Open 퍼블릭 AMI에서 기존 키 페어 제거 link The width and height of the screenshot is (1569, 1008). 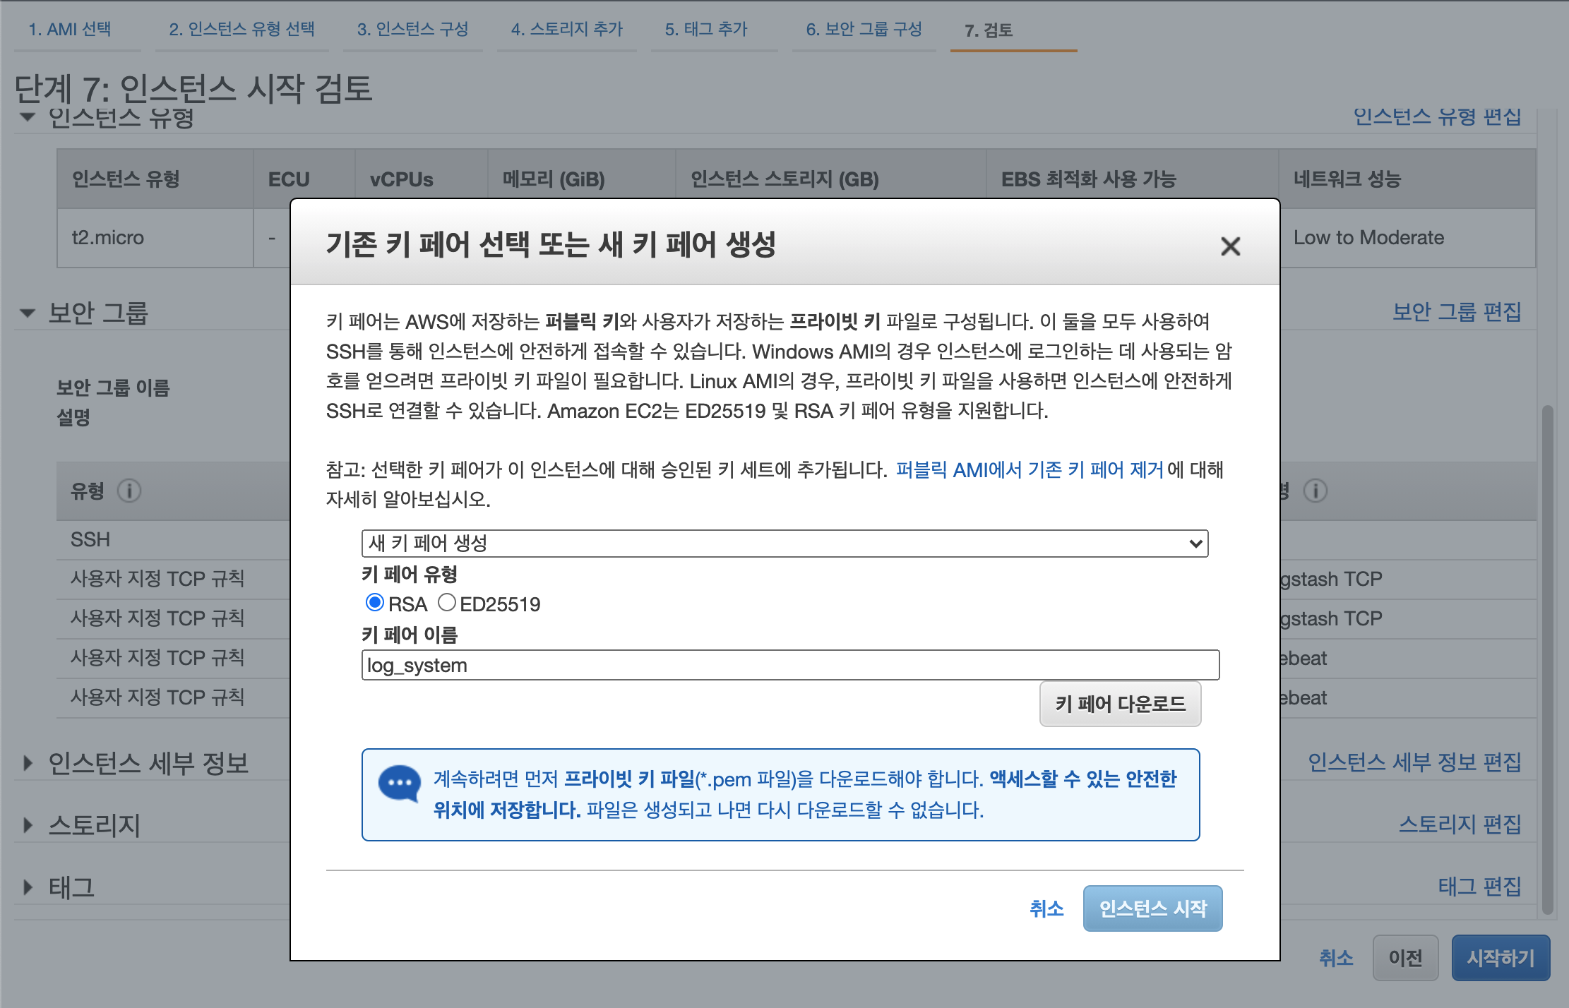(1030, 469)
